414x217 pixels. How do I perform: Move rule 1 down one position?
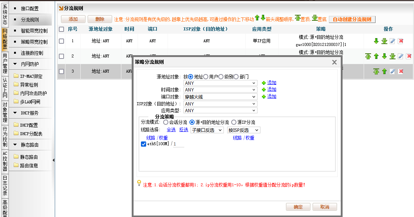coord(376,41)
